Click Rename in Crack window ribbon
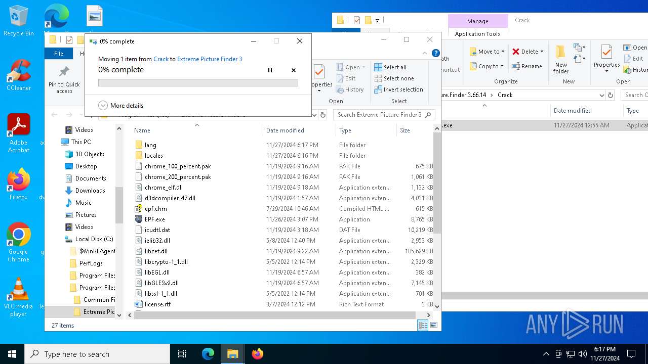Screen dimensions: 648x364 526,66
